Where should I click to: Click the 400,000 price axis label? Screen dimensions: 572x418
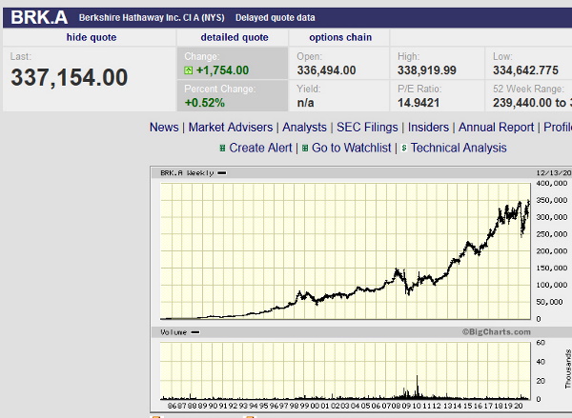(x=552, y=184)
